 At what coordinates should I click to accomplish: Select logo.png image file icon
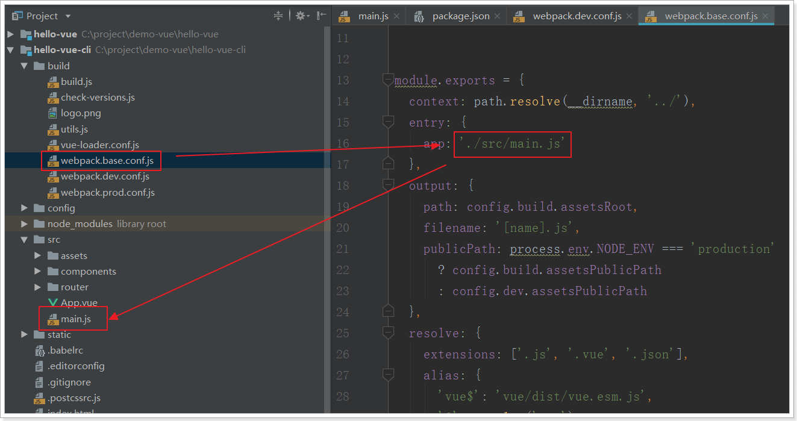pos(53,113)
